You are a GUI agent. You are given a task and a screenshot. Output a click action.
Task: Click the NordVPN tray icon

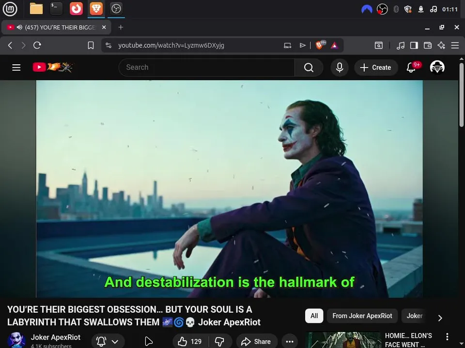tap(367, 10)
